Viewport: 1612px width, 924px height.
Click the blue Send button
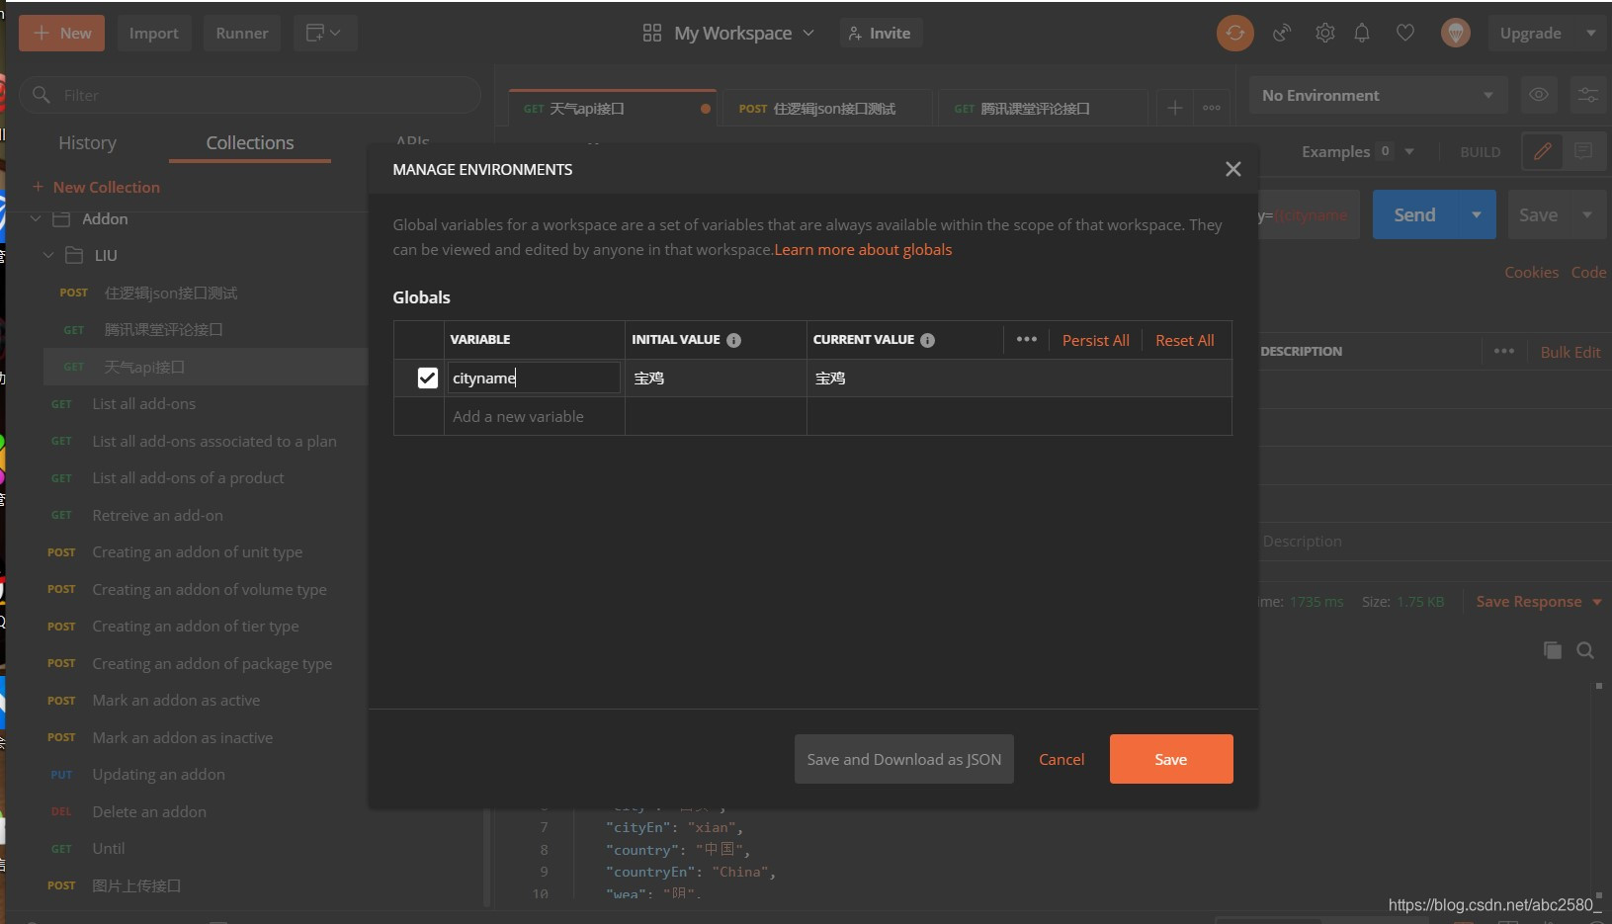pyautogui.click(x=1414, y=214)
